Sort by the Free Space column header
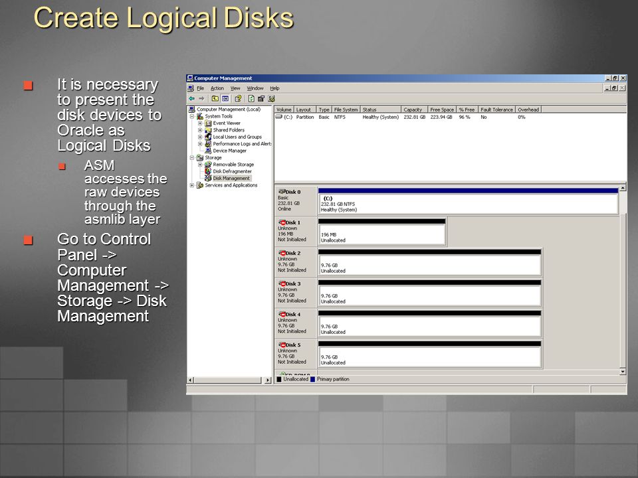 pyautogui.click(x=443, y=110)
